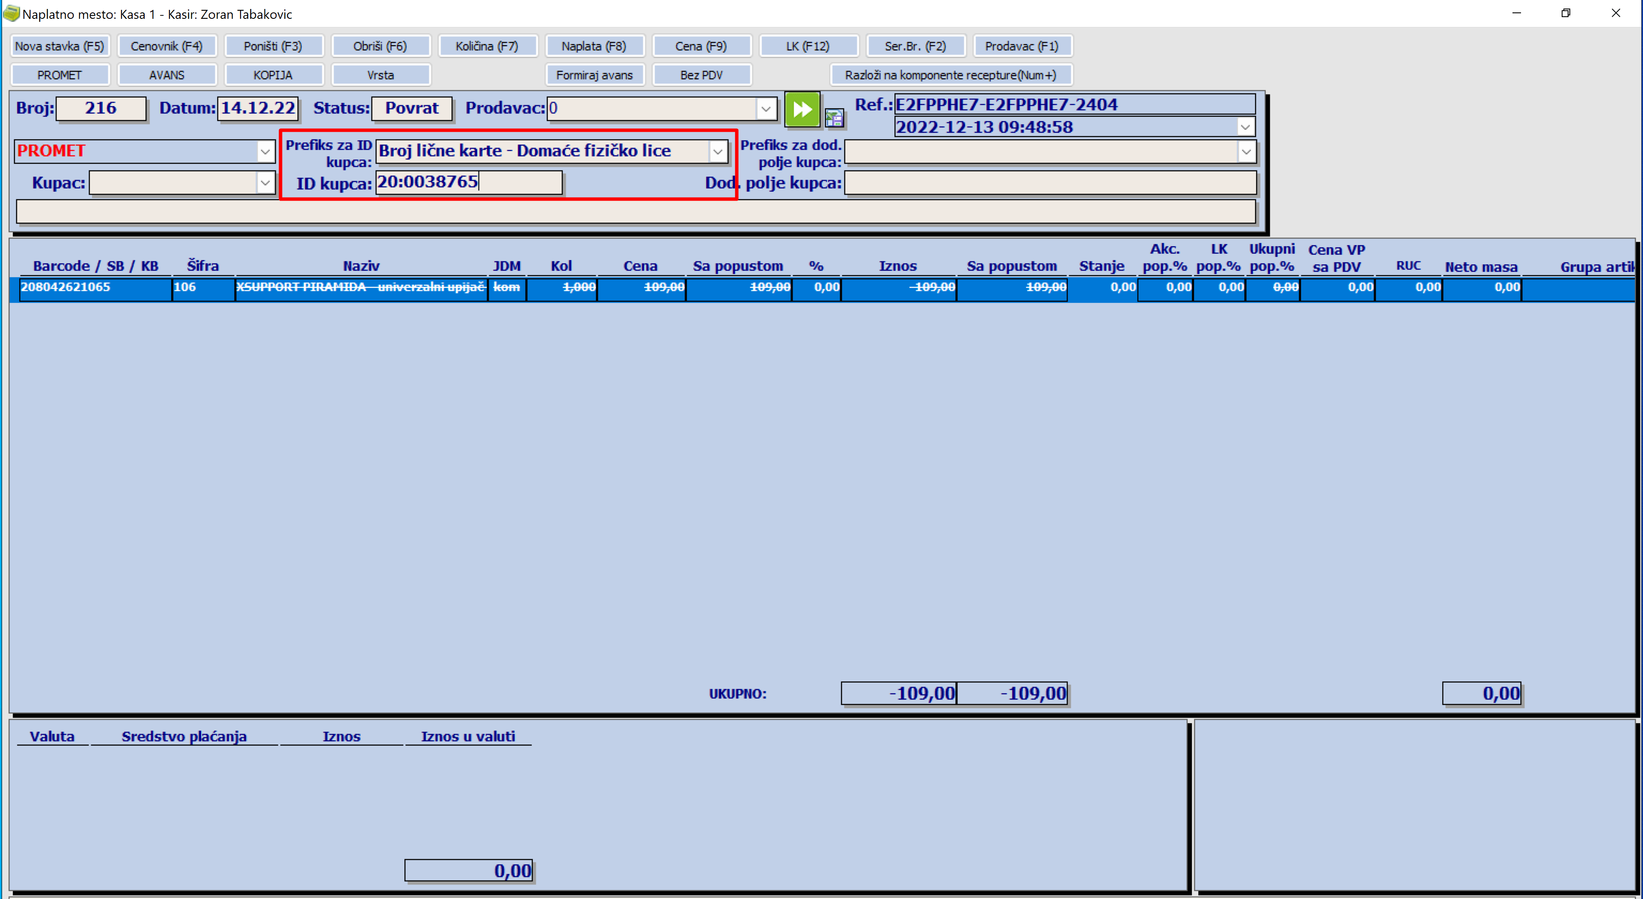Click the Bez PDV button
The width and height of the screenshot is (1643, 899).
tap(701, 75)
